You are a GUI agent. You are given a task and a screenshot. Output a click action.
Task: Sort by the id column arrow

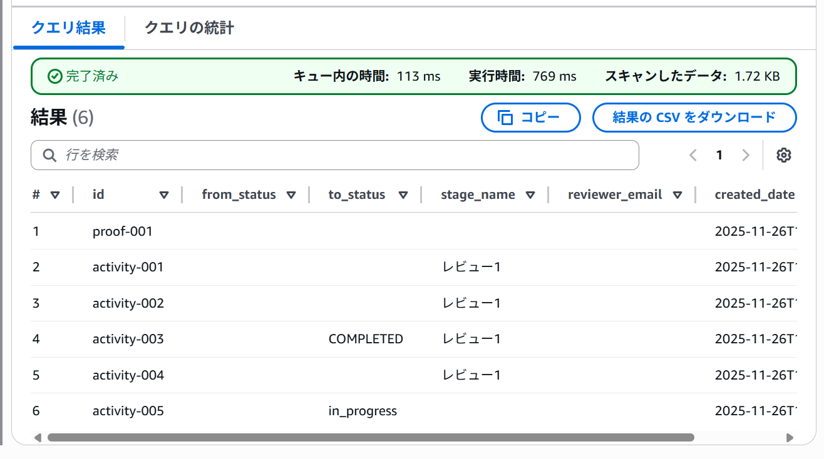[x=164, y=195]
